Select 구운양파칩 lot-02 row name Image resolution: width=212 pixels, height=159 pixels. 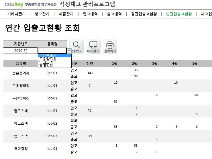[x=21, y=98]
